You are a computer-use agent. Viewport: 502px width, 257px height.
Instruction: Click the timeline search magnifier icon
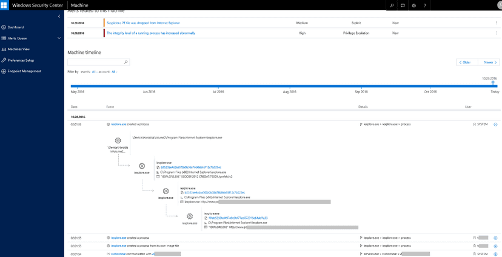tap(126, 62)
